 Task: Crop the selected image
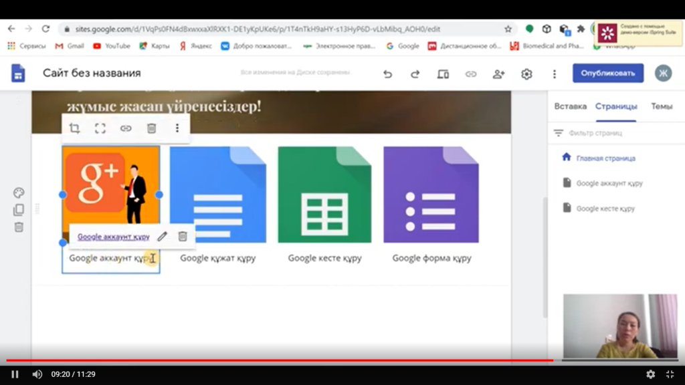[x=75, y=128]
